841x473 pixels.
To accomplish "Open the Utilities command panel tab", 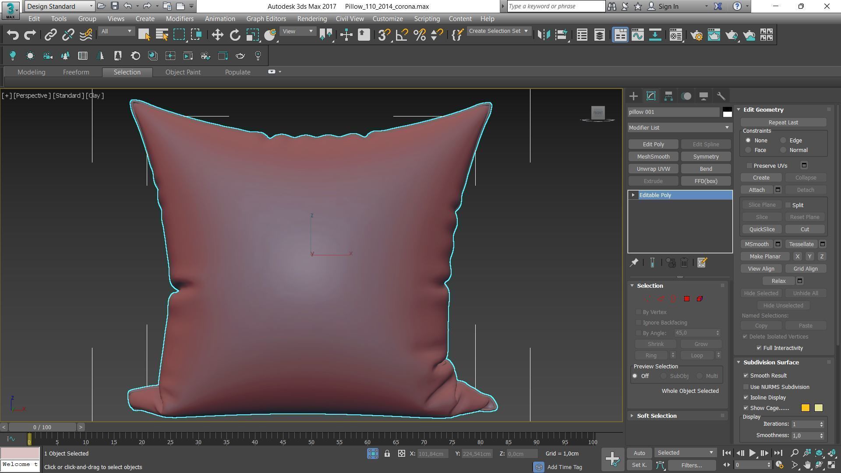I will 721,96.
